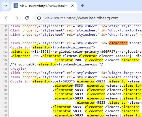Image resolution: width=142 pixels, height=117 pixels.
Task: Click 'elementor-element-4aaad46' selector text
Action: click(104, 56)
